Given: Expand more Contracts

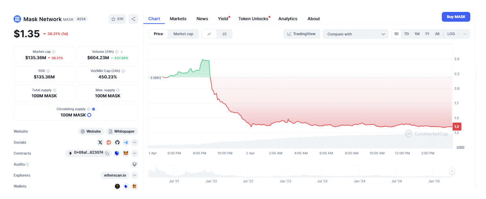Looking at the screenshot, I should [134, 153].
